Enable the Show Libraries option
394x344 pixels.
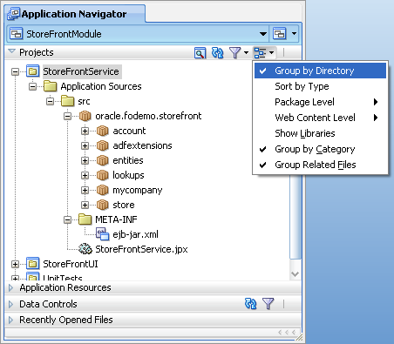[320, 133]
